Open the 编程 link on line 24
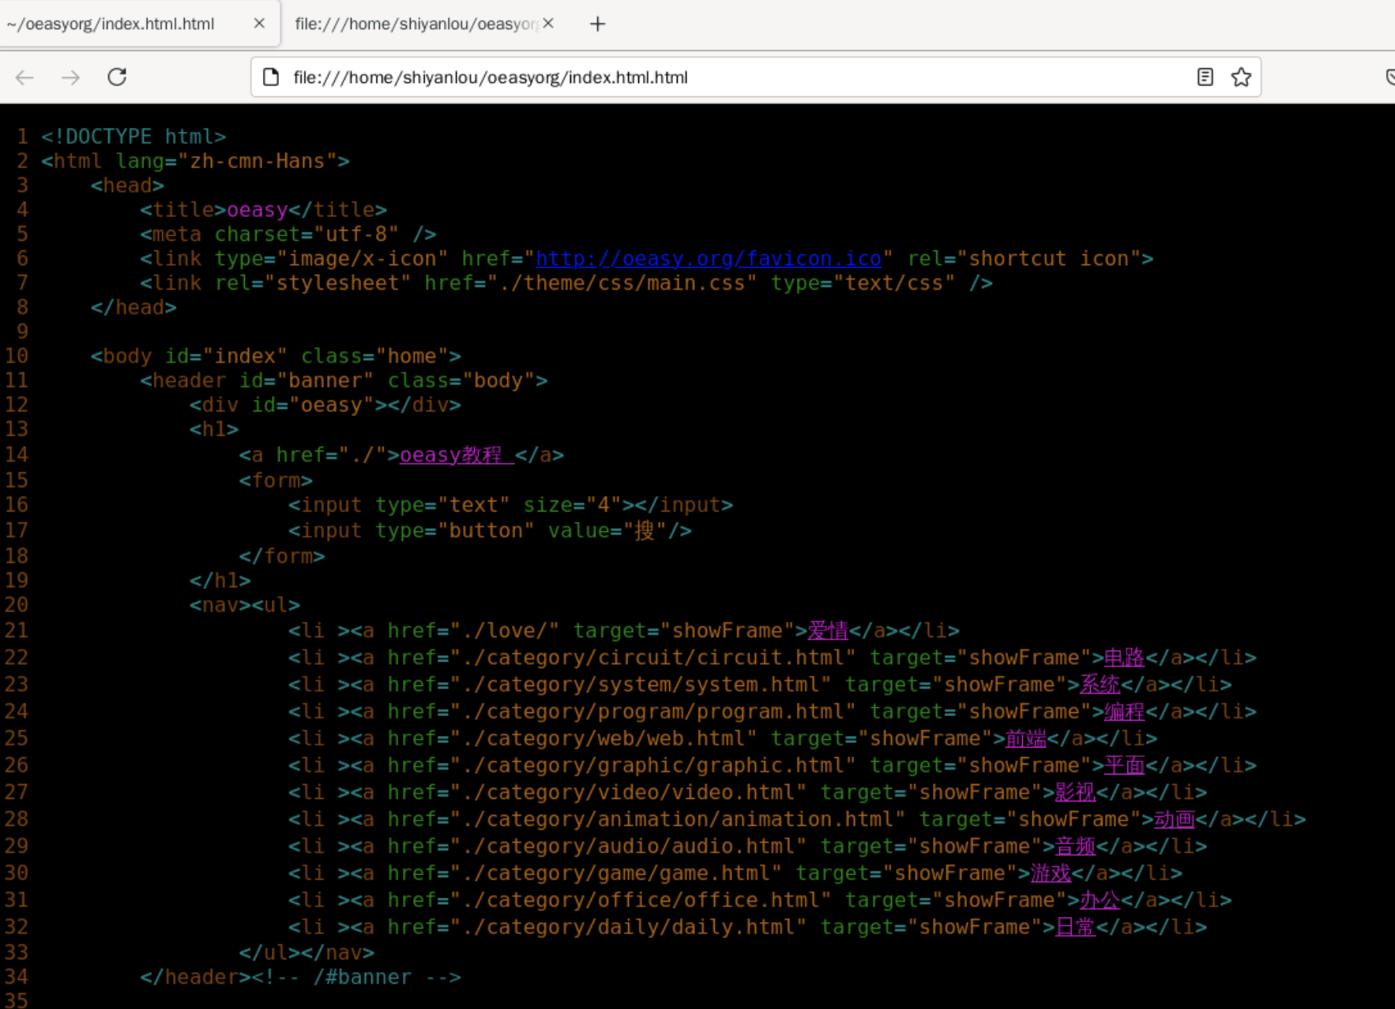 [x=1124, y=711]
